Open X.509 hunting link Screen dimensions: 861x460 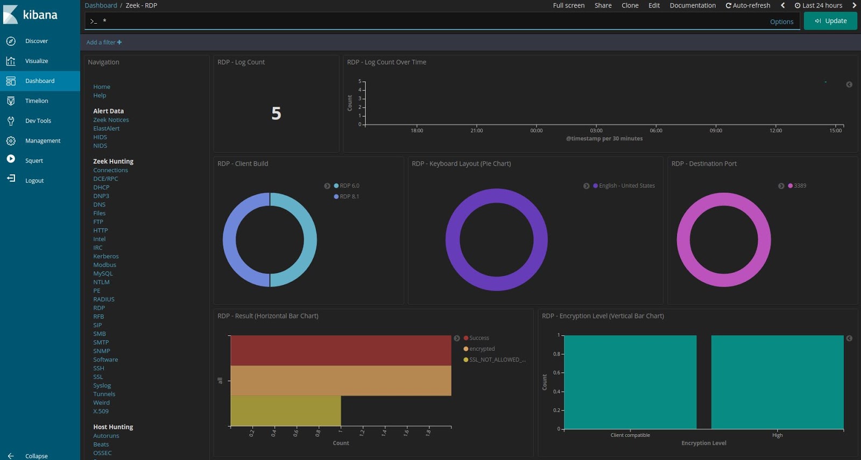pyautogui.click(x=101, y=411)
